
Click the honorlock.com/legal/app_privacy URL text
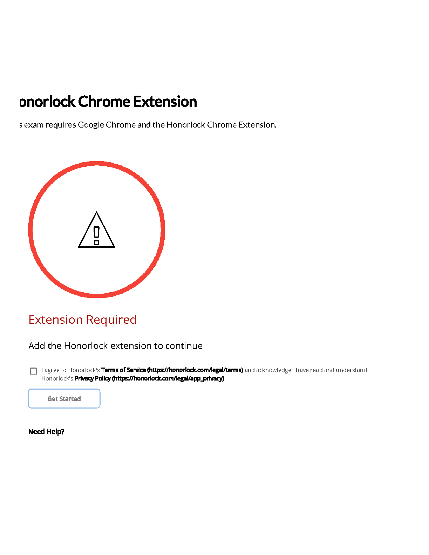coord(168,378)
